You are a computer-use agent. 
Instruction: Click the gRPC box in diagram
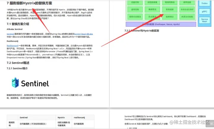tap(204, 12)
